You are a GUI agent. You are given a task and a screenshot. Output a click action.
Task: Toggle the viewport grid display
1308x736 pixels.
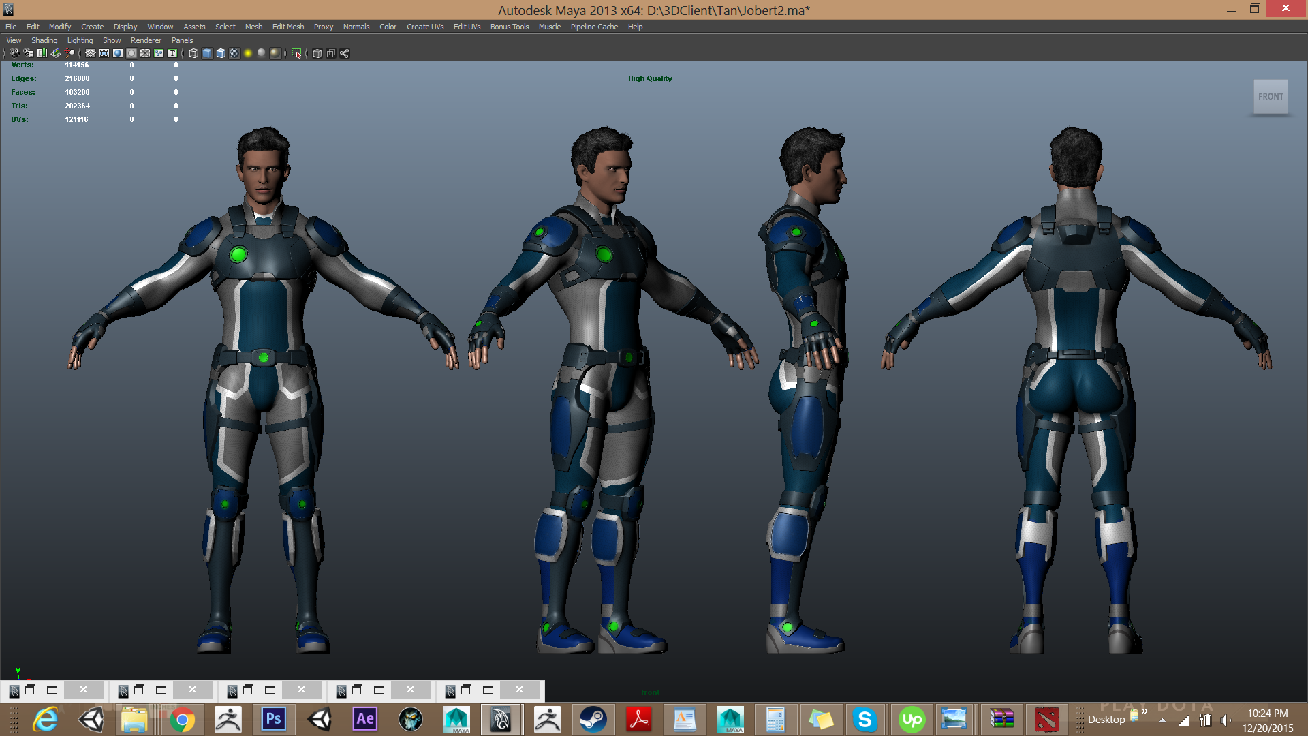point(90,53)
